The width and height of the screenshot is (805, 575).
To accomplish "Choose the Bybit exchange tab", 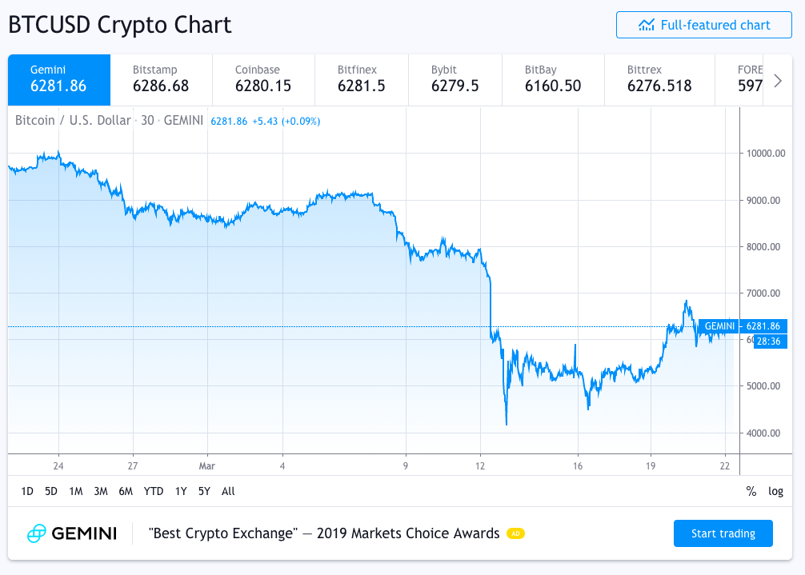I will [455, 79].
